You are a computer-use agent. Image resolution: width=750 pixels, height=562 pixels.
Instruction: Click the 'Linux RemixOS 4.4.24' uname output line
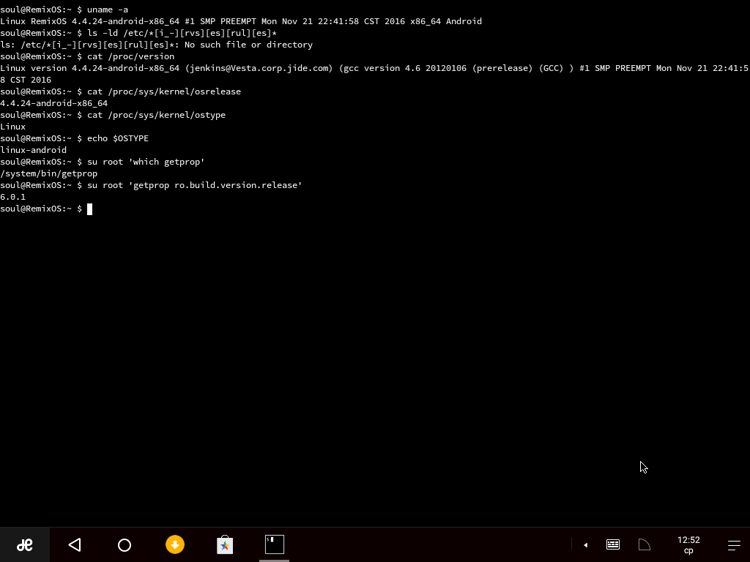241,21
